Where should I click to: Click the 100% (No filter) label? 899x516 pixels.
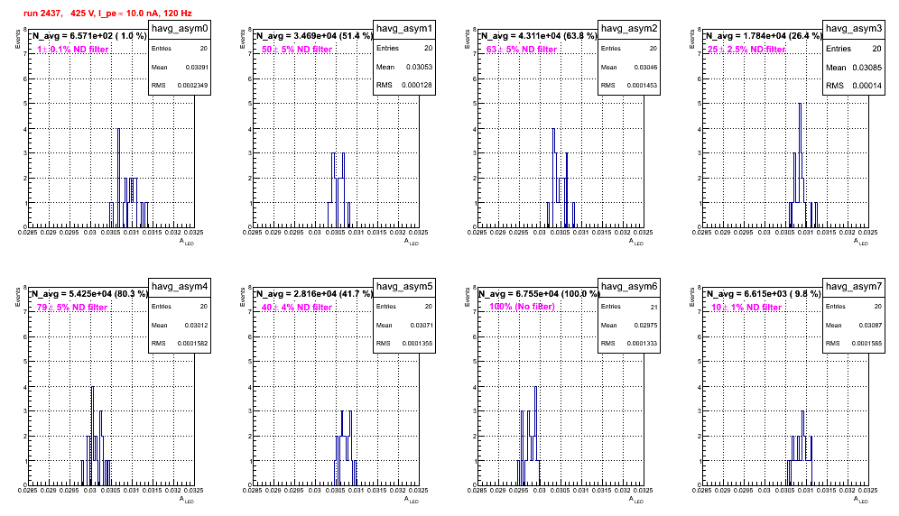(x=523, y=307)
